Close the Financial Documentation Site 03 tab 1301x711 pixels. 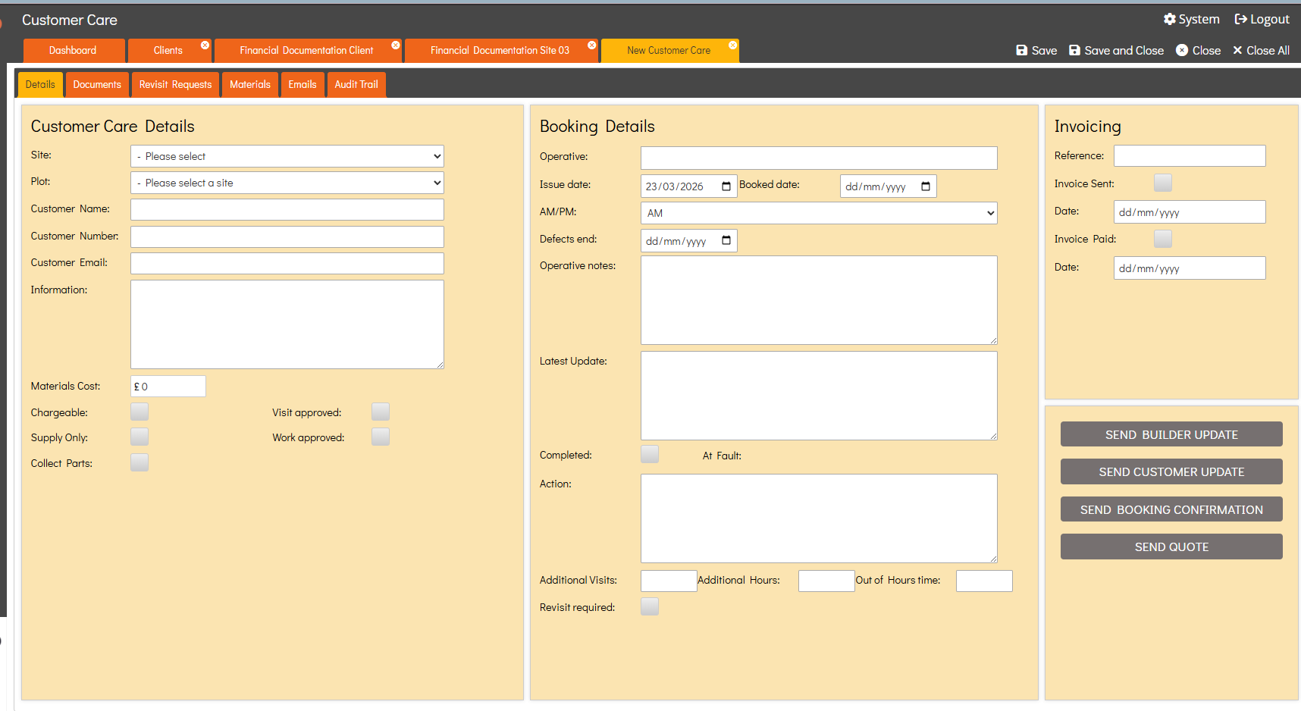click(x=592, y=45)
